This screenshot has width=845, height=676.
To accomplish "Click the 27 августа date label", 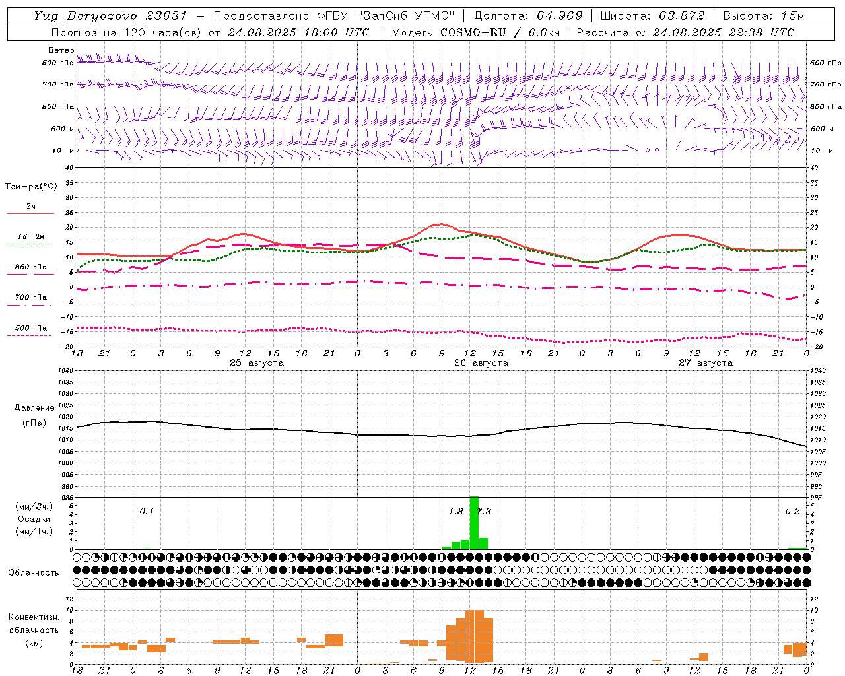I will tap(706, 363).
